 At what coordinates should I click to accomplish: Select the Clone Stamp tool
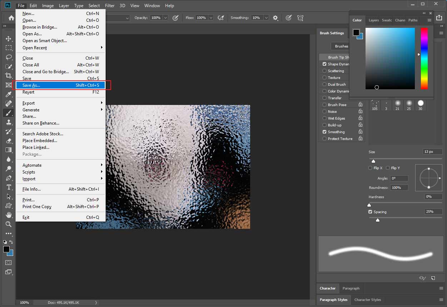click(9, 122)
